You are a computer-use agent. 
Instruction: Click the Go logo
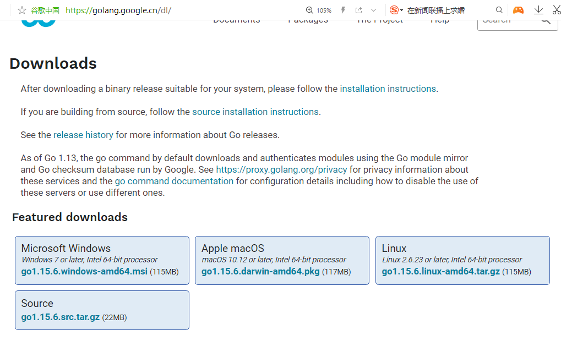coord(39,23)
